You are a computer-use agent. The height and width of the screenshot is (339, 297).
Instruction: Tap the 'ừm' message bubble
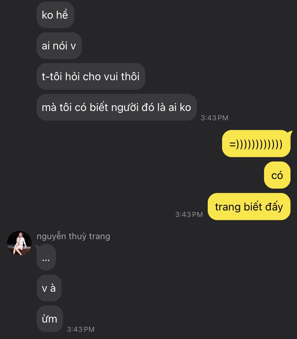point(49,319)
